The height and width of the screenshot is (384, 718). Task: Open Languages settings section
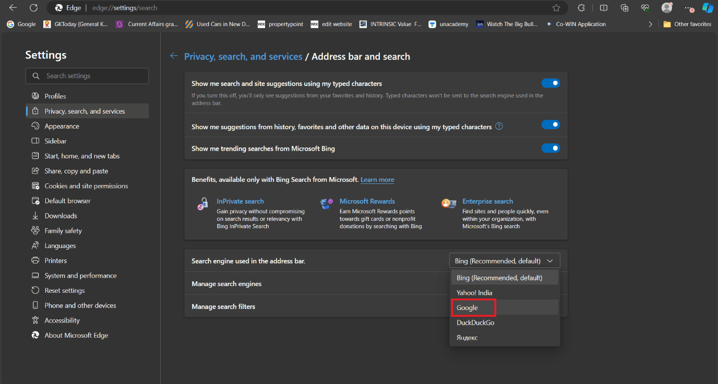(x=87, y=245)
